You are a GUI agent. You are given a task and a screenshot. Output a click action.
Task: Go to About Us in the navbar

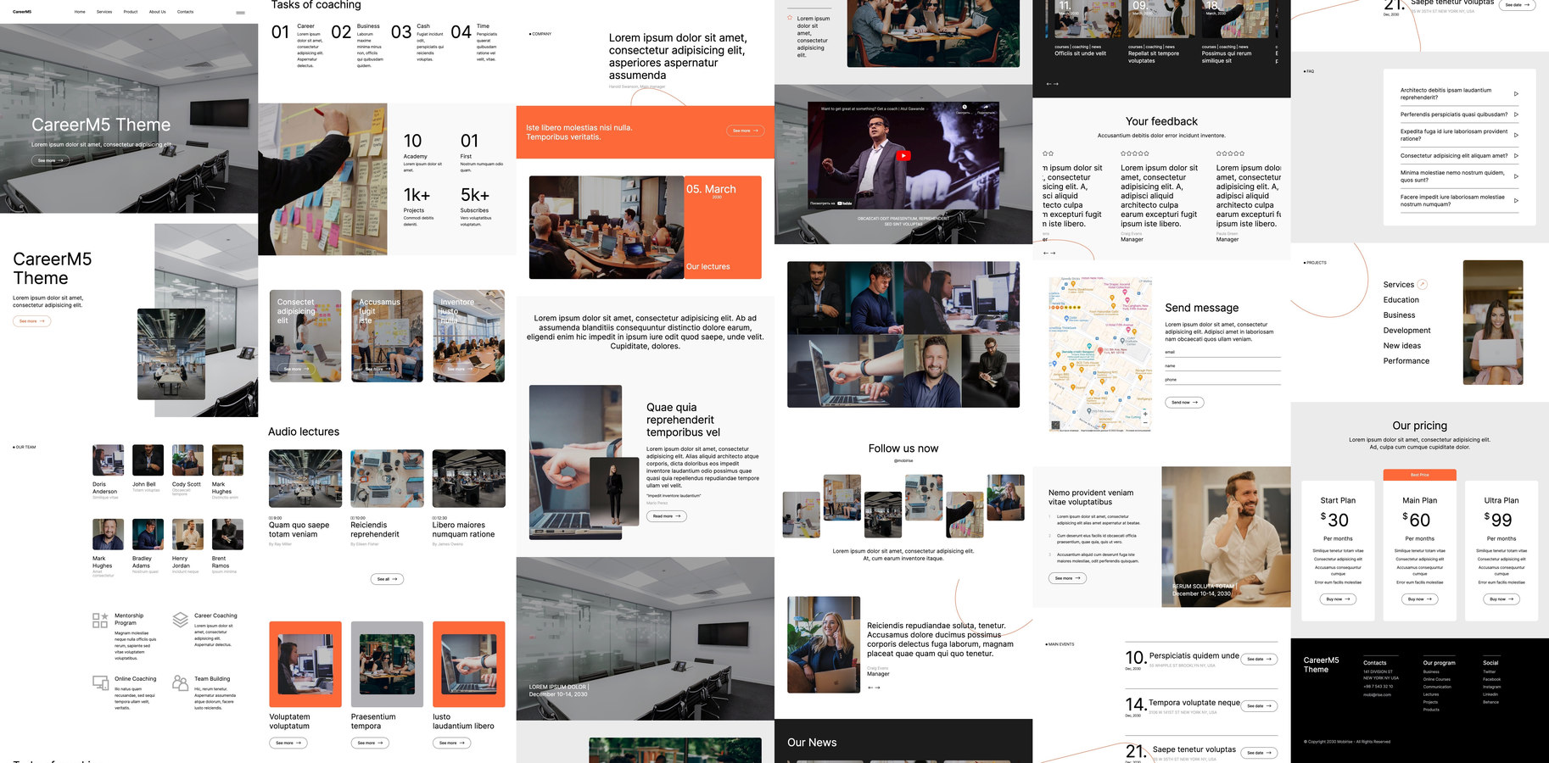pos(158,12)
